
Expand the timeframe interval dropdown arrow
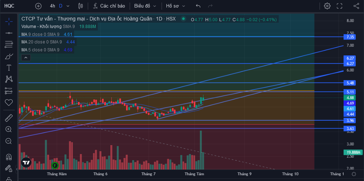(x=68, y=6)
